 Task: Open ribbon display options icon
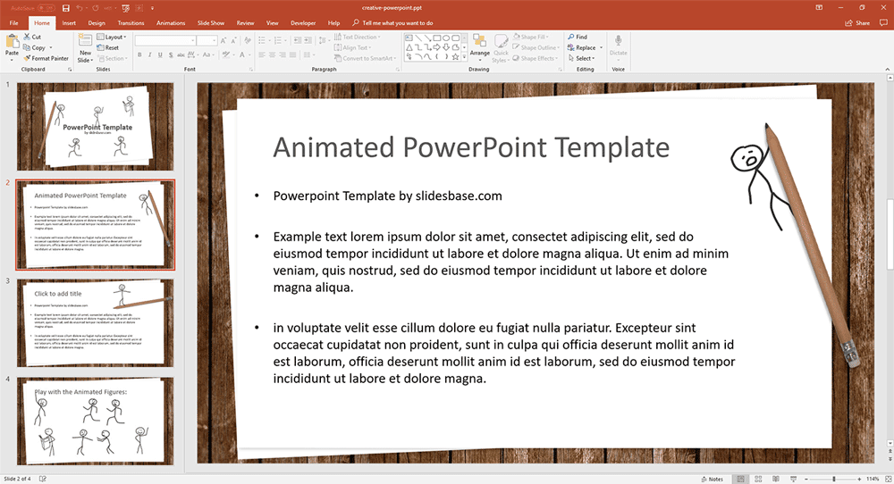819,8
